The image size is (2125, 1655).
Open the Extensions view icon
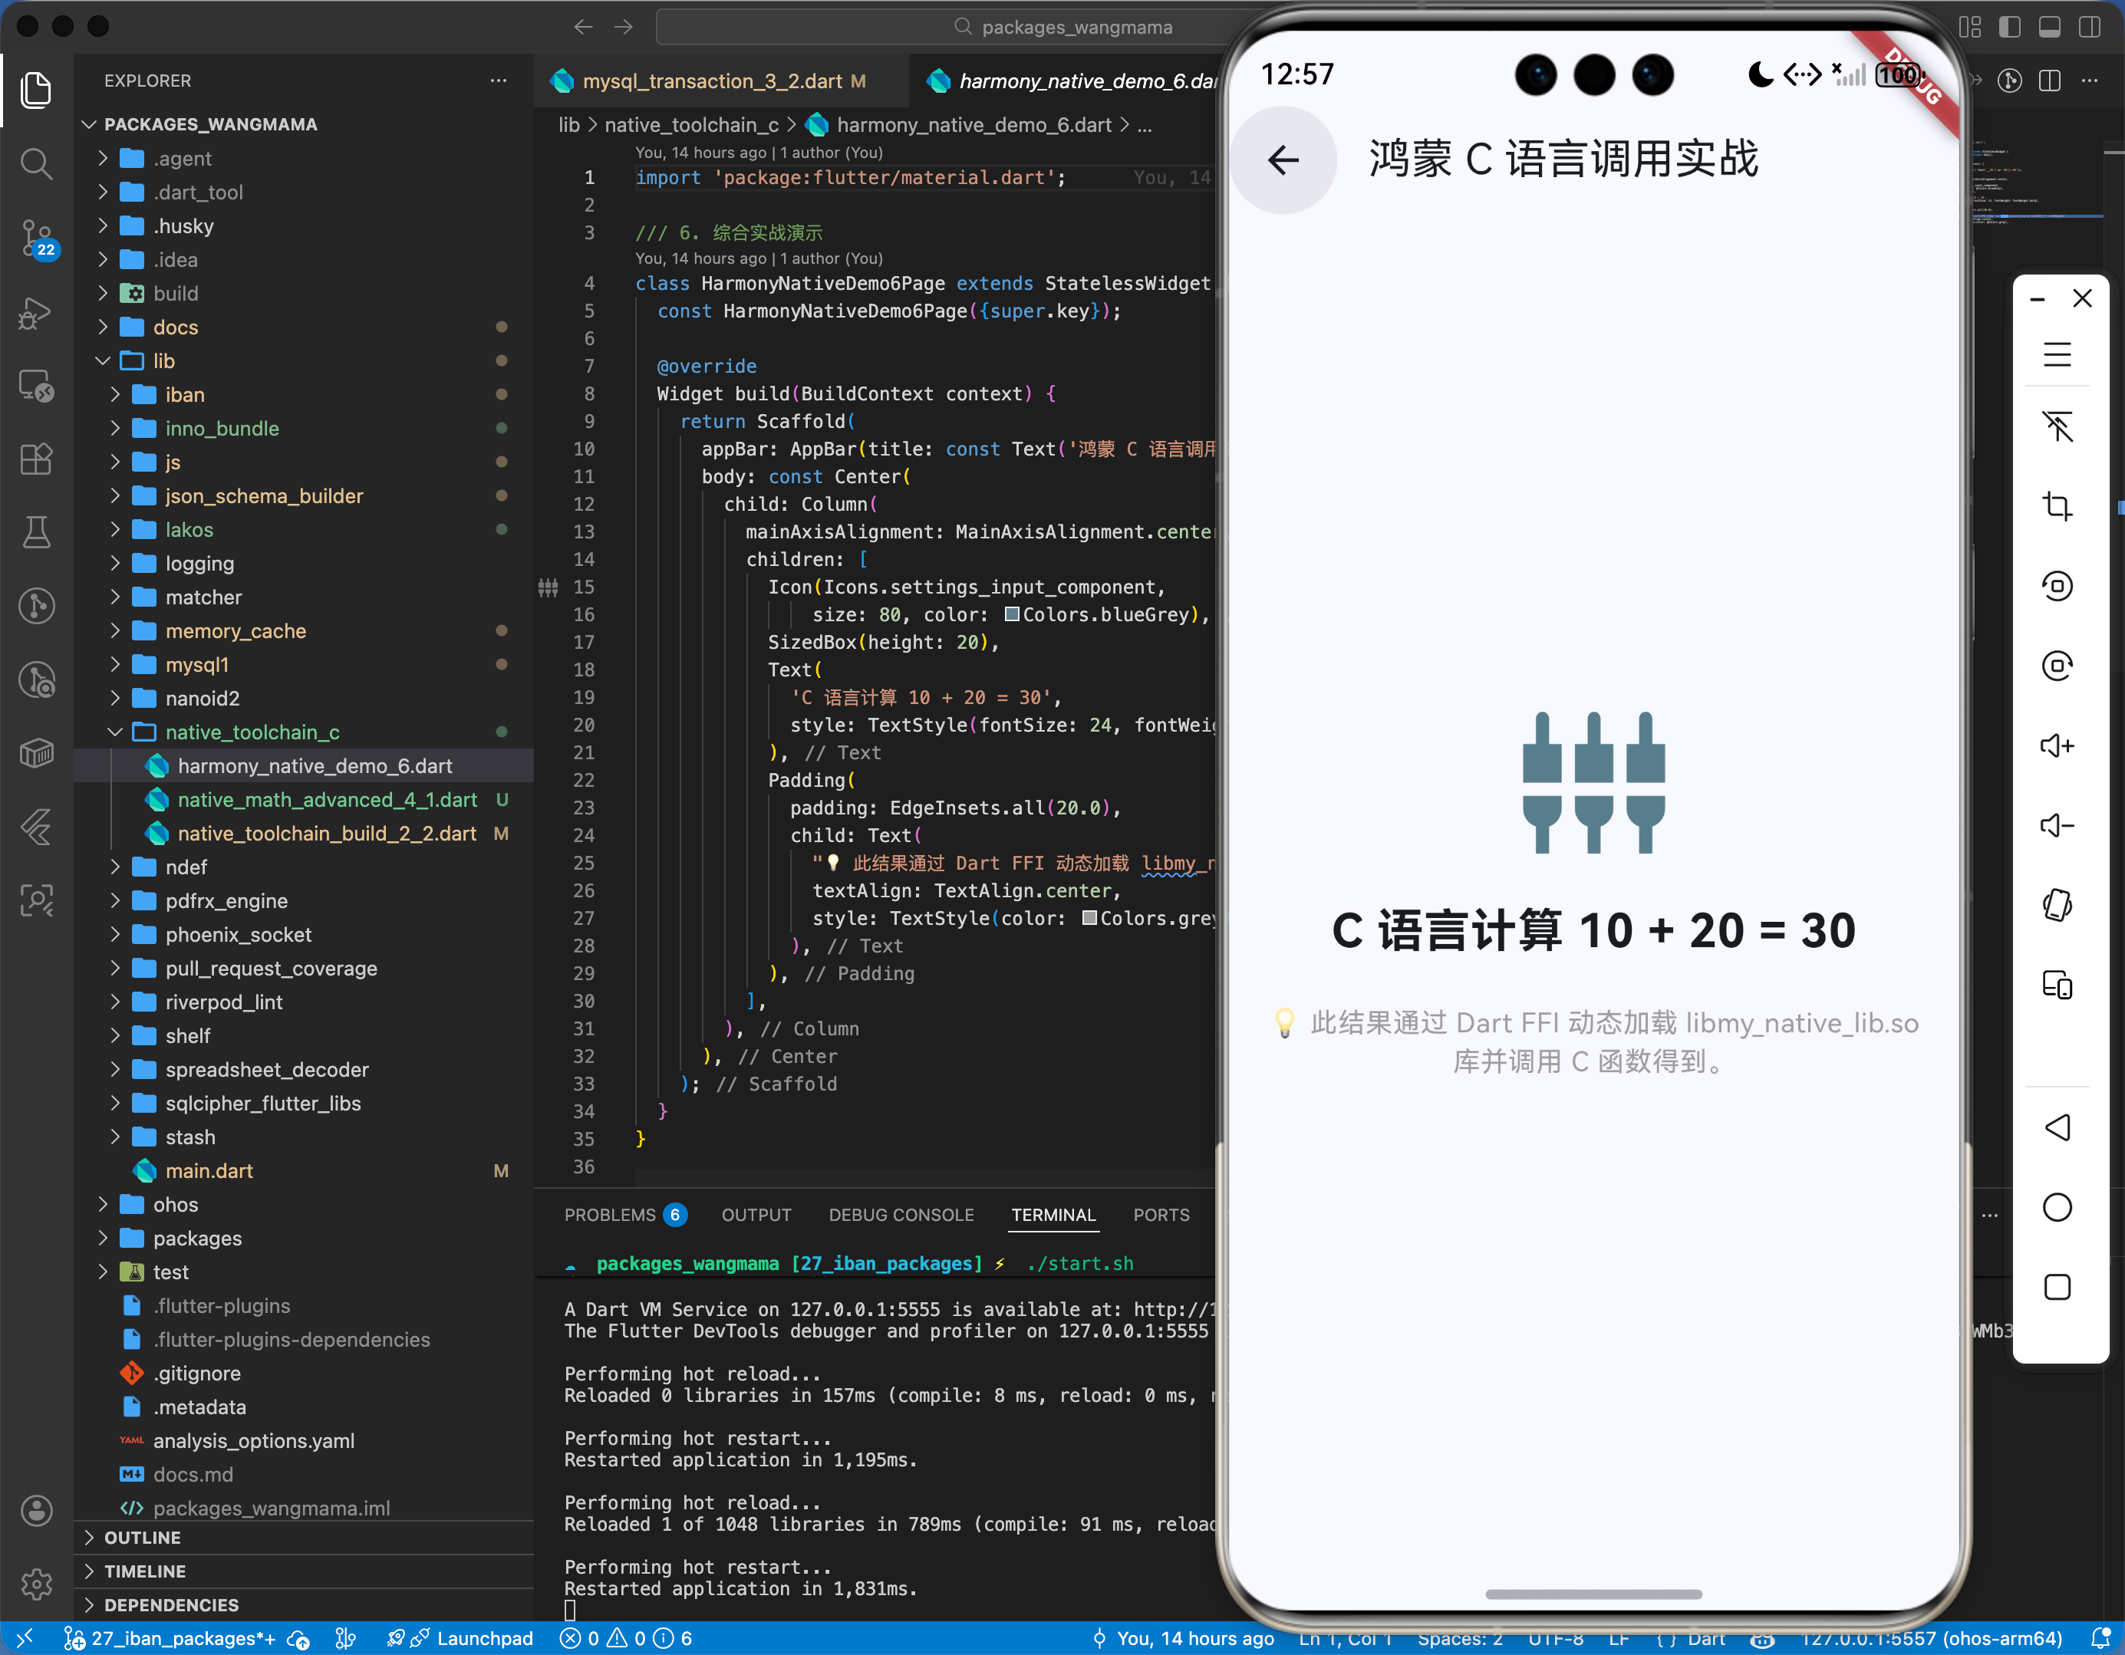pyautogui.click(x=37, y=459)
